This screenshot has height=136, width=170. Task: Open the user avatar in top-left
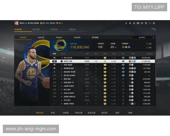click(x=16, y=23)
